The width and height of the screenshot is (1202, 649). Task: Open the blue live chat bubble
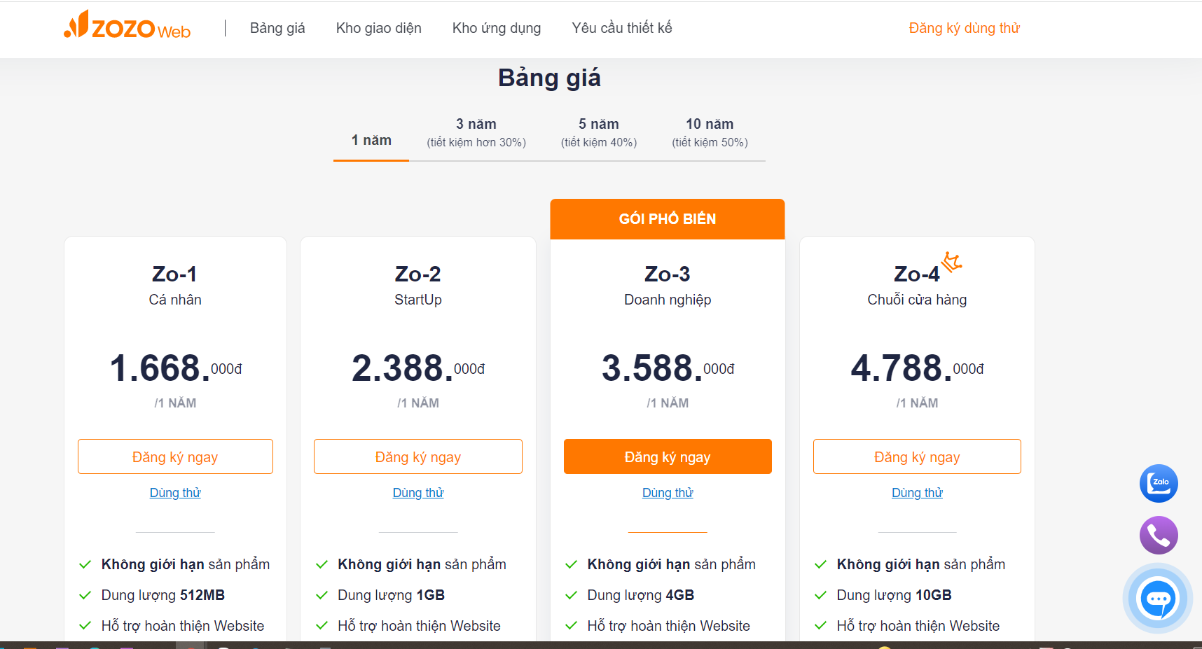click(x=1158, y=599)
